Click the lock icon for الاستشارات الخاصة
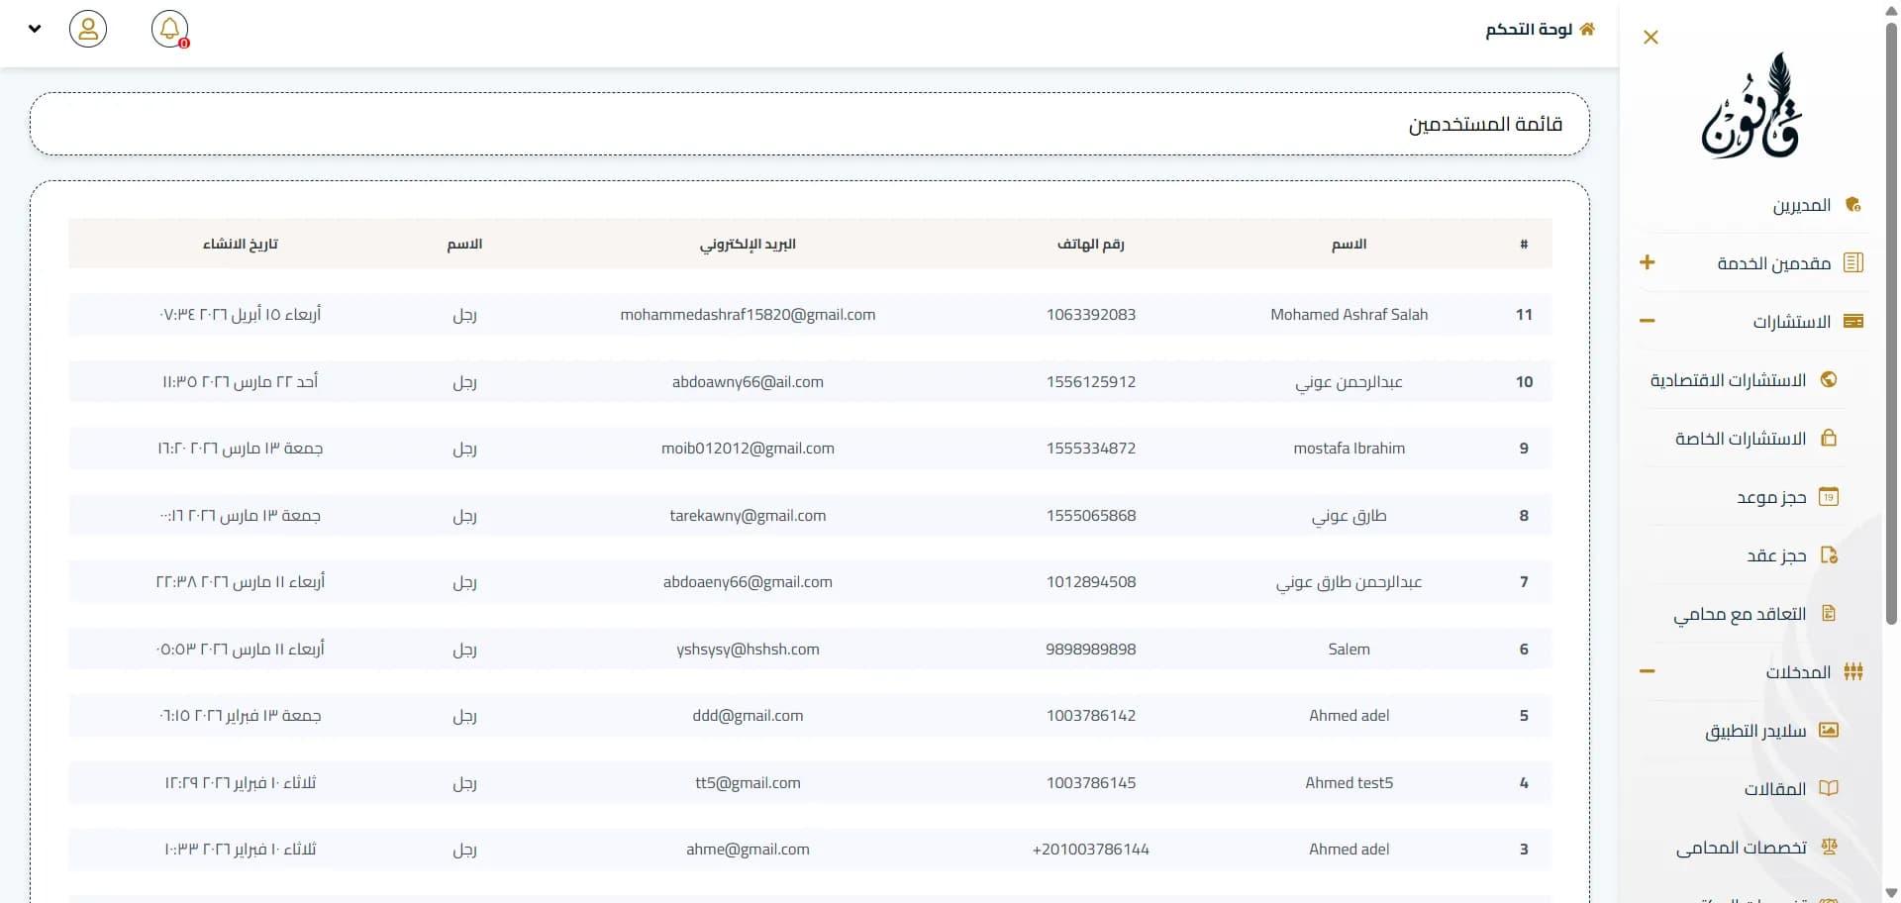The height and width of the screenshot is (903, 1901). coord(1829,438)
